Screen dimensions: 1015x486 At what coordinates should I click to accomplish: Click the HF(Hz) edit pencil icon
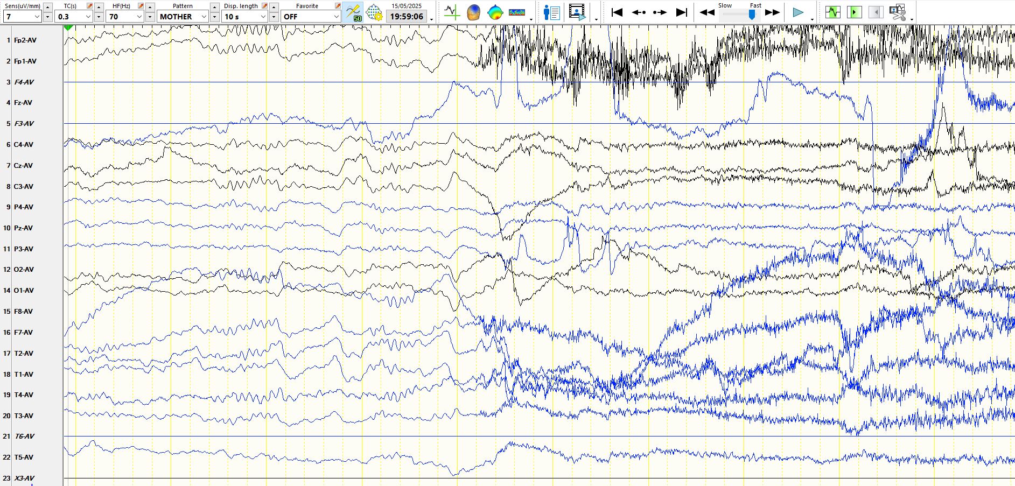141,6
